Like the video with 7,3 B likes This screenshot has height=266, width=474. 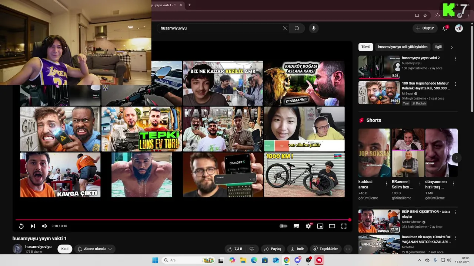(235, 249)
